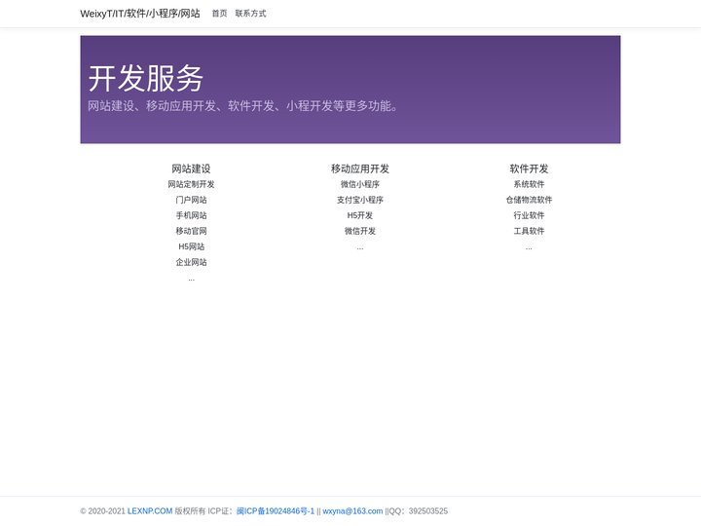Click the 工具软件 item

tap(529, 231)
